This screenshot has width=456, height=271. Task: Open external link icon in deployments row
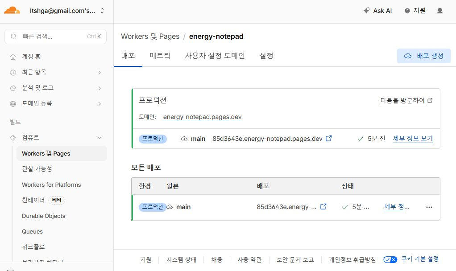coord(323,206)
